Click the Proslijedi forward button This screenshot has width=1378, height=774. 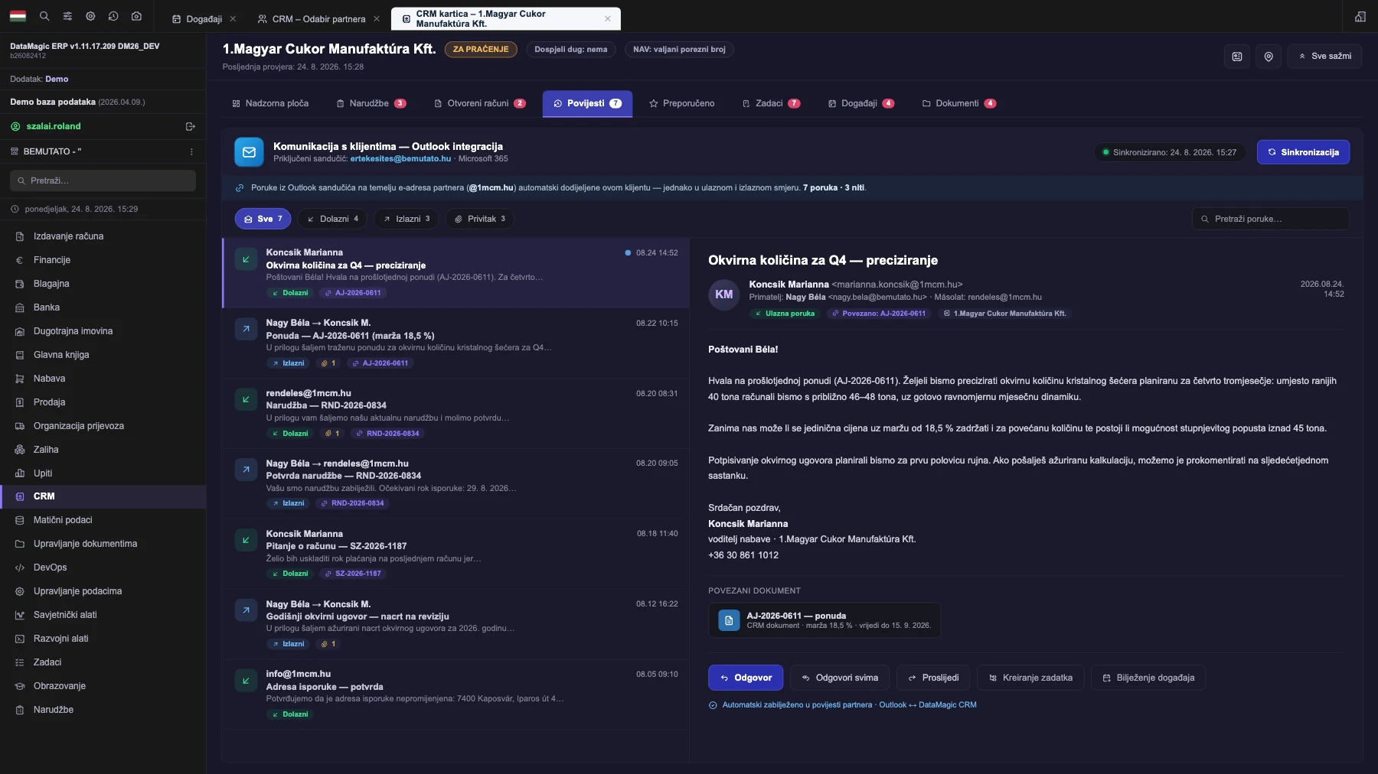[933, 678]
